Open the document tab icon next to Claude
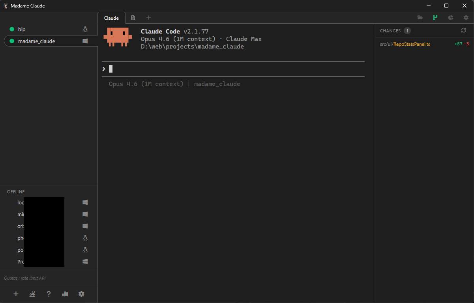 pyautogui.click(x=133, y=17)
